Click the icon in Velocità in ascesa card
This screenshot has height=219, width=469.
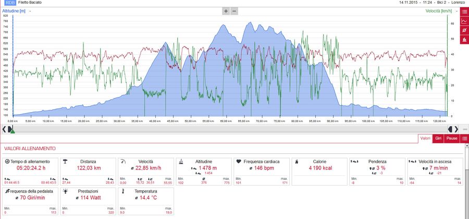click(x=413, y=161)
